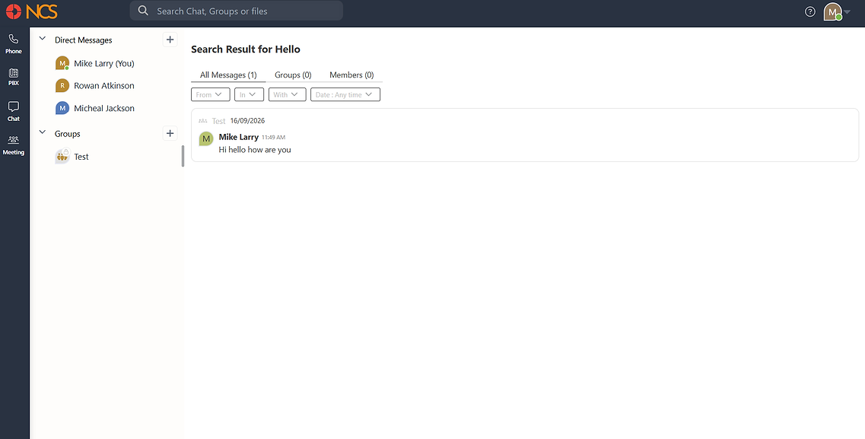Create a new group with plus

[x=170, y=133]
